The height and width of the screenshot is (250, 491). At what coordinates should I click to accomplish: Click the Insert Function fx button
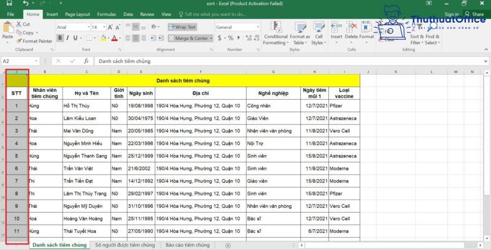coord(86,61)
